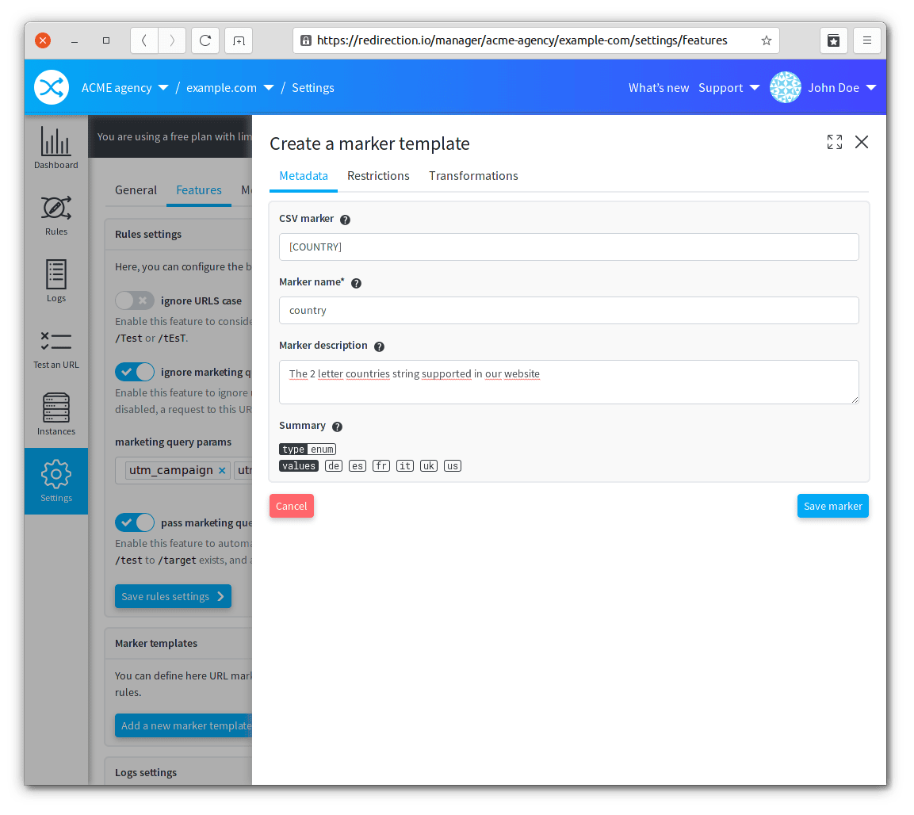The width and height of the screenshot is (914, 815).
Task: Toggle pass marketing query params switch
Action: [x=135, y=522]
